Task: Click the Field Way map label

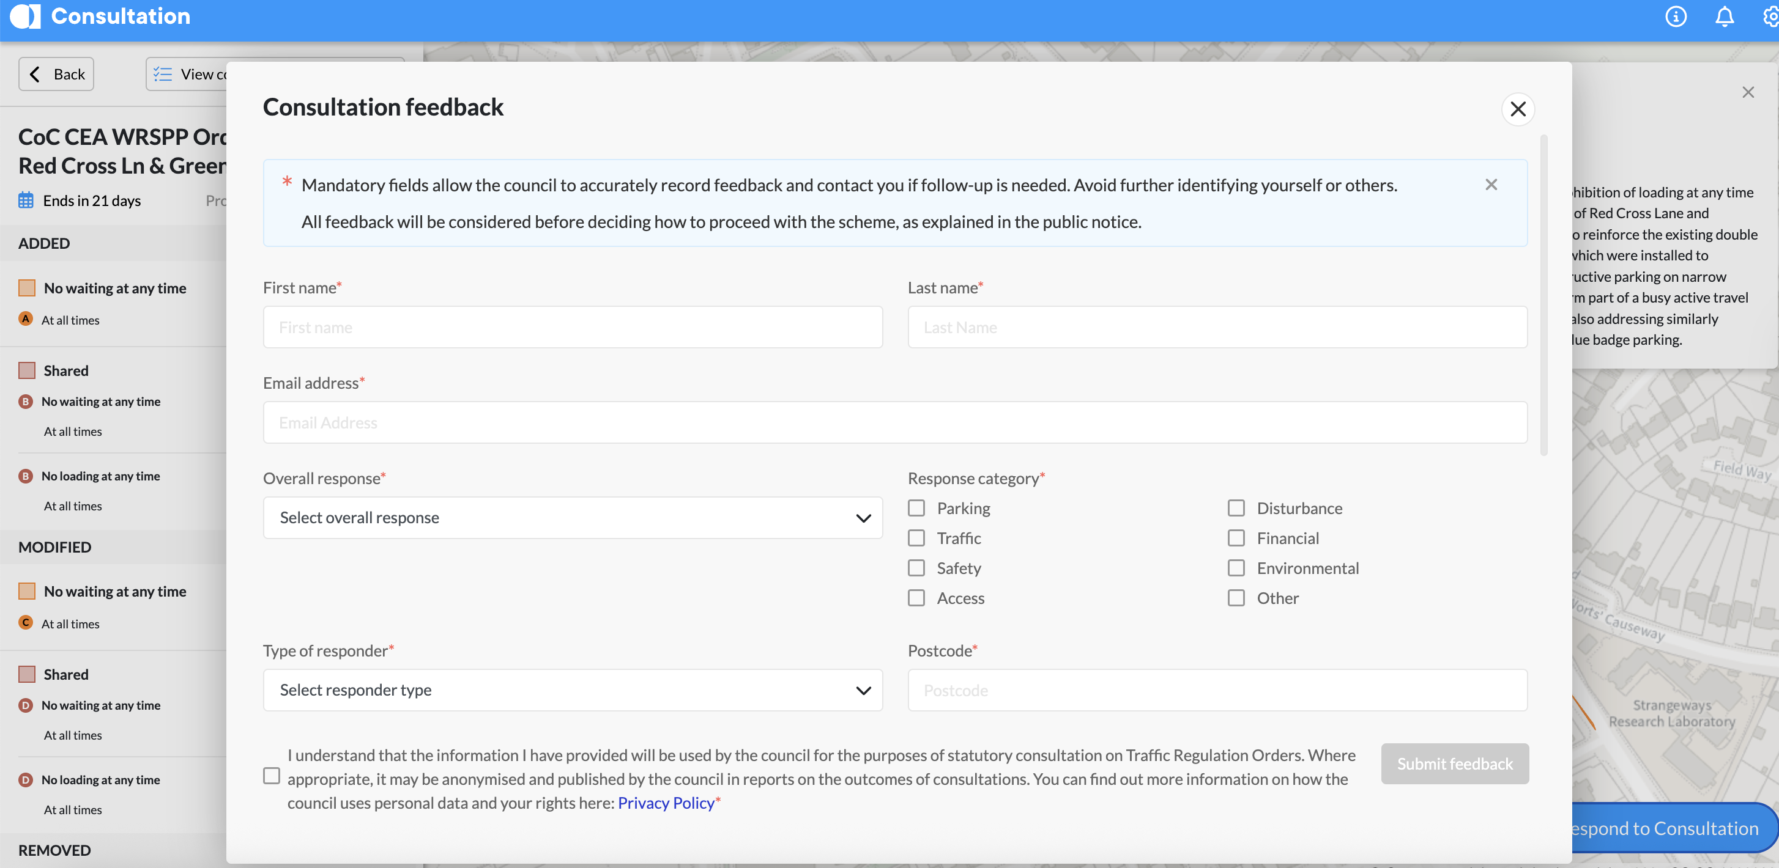Action: point(1742,470)
